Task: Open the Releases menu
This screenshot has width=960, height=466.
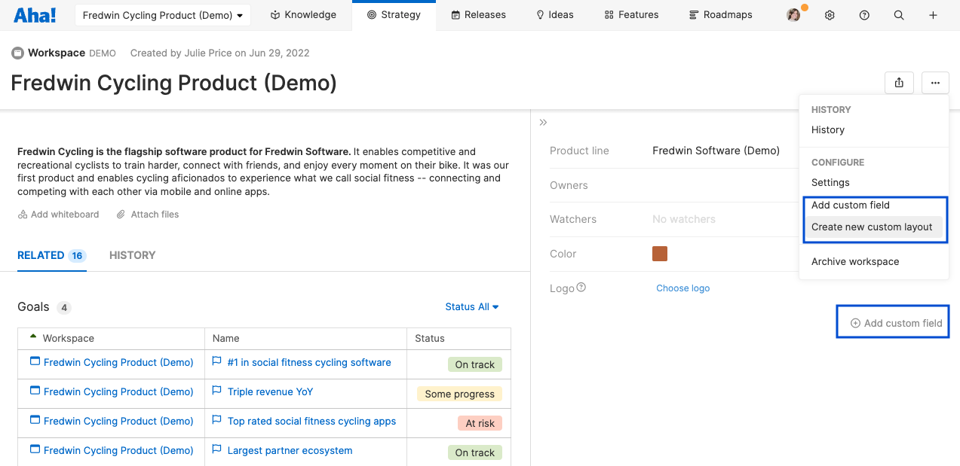Action: 479,15
